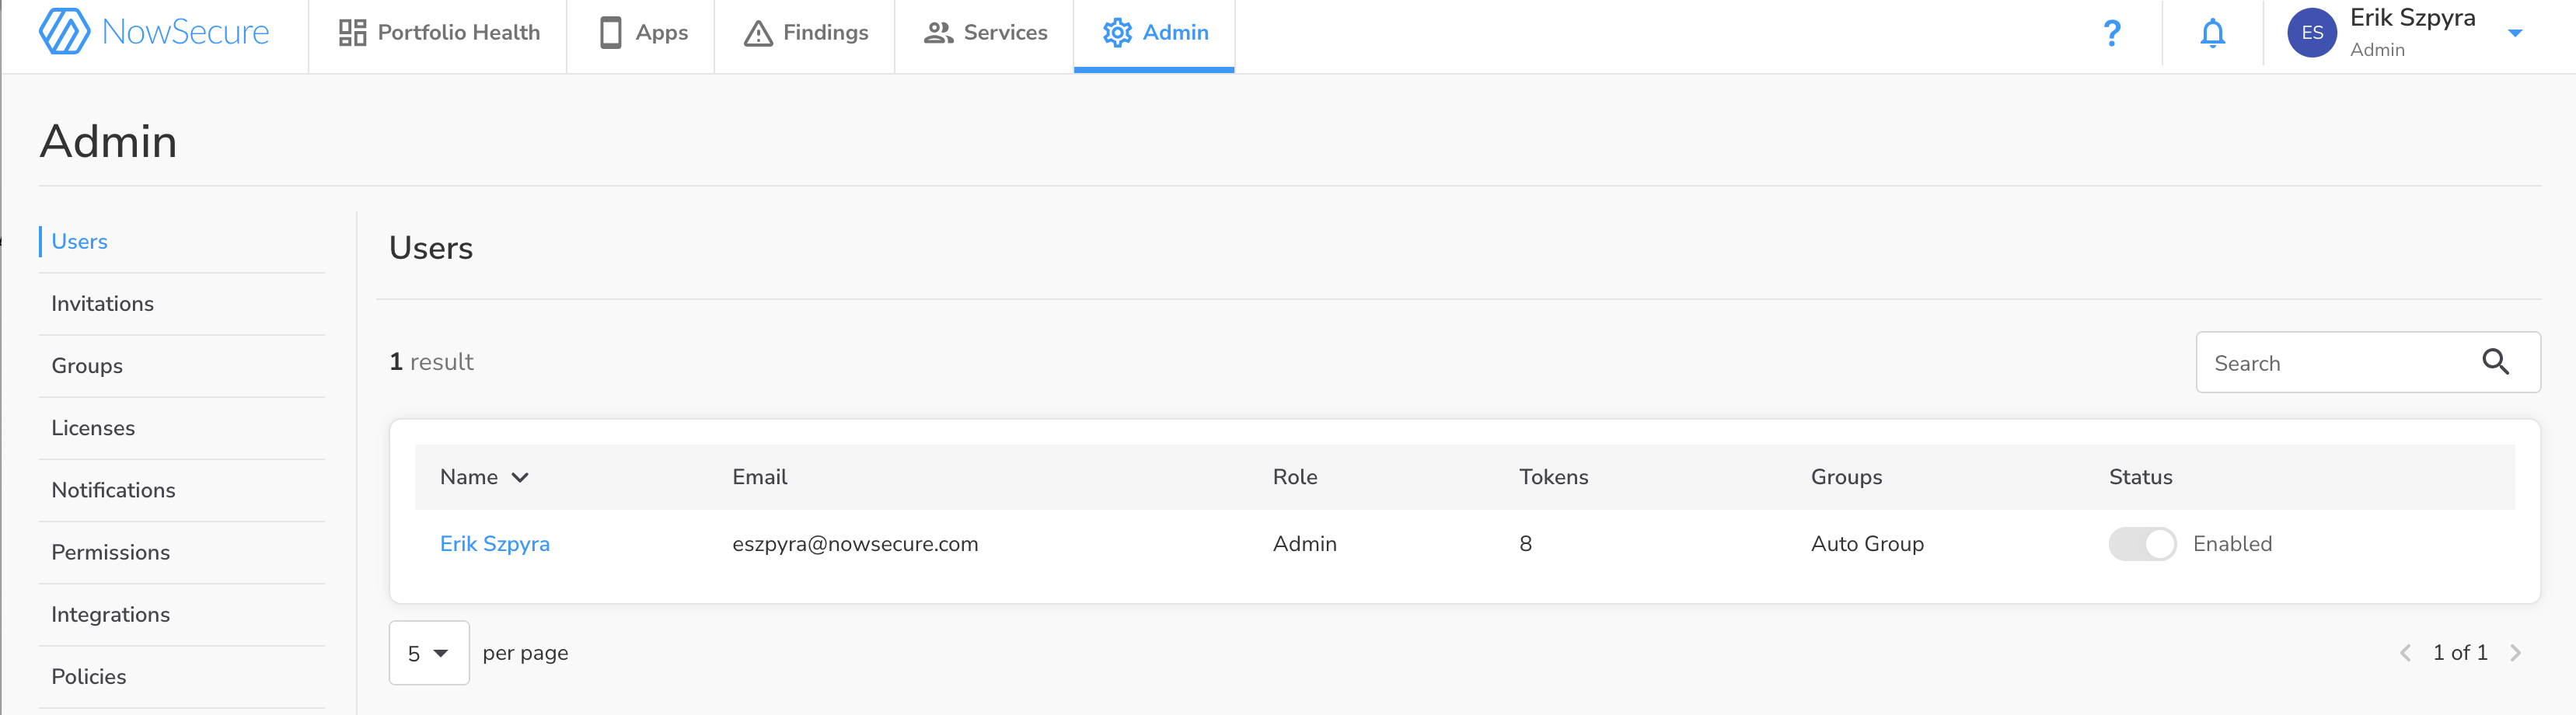Open the Erik Szpyra user link
This screenshot has width=2576, height=715.
(x=494, y=544)
